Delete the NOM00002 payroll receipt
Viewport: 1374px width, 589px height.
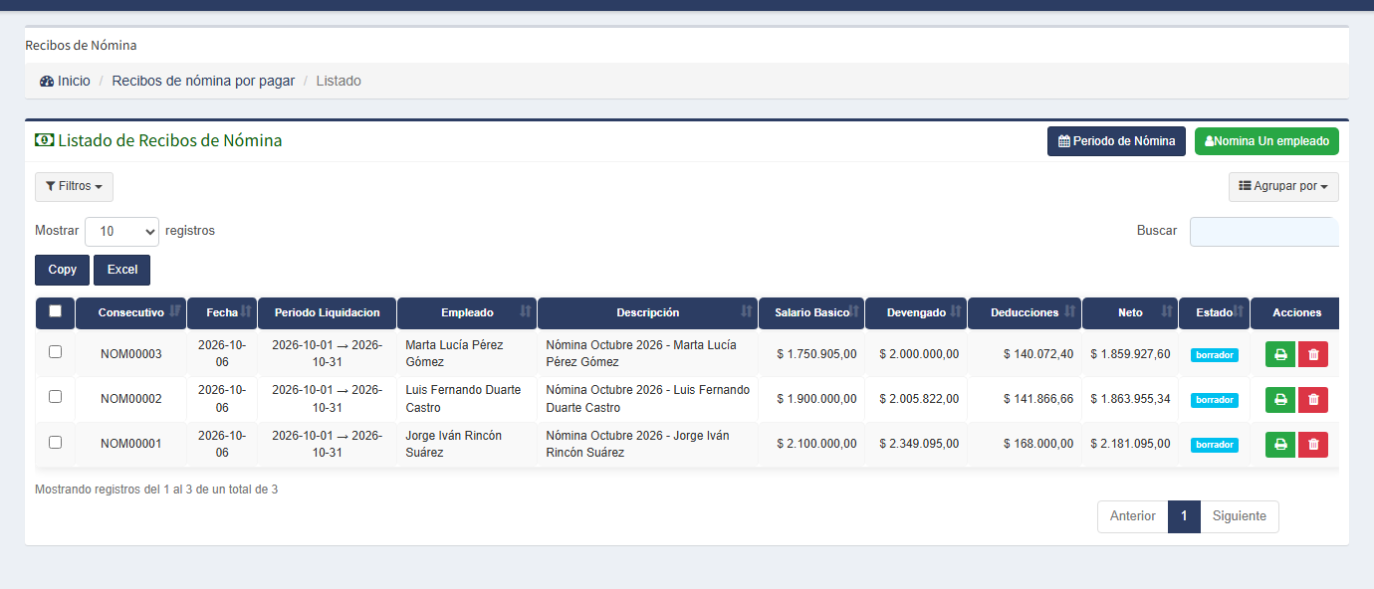click(x=1313, y=399)
